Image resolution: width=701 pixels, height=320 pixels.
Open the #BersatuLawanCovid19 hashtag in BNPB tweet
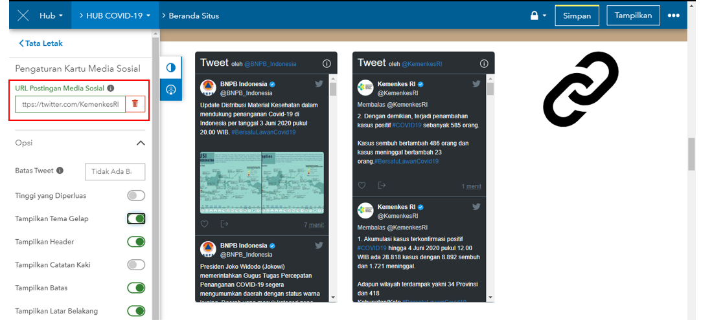pyautogui.click(x=264, y=133)
